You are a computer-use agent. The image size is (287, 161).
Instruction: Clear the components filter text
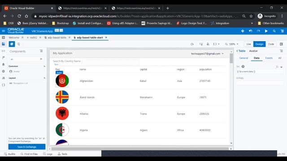click(x=41, y=59)
